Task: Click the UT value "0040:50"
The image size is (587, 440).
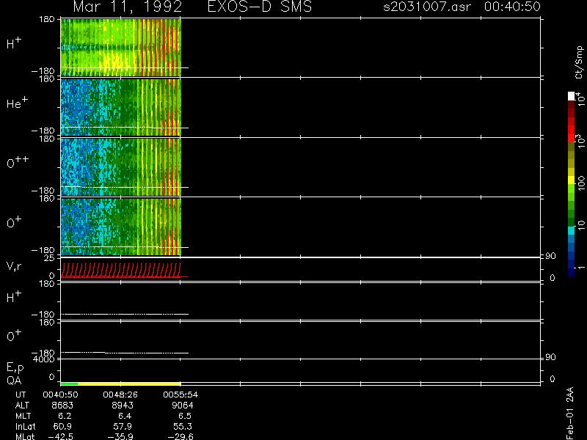Action: pyautogui.click(x=60, y=395)
